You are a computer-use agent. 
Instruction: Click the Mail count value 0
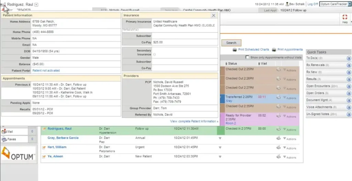click(x=32, y=132)
